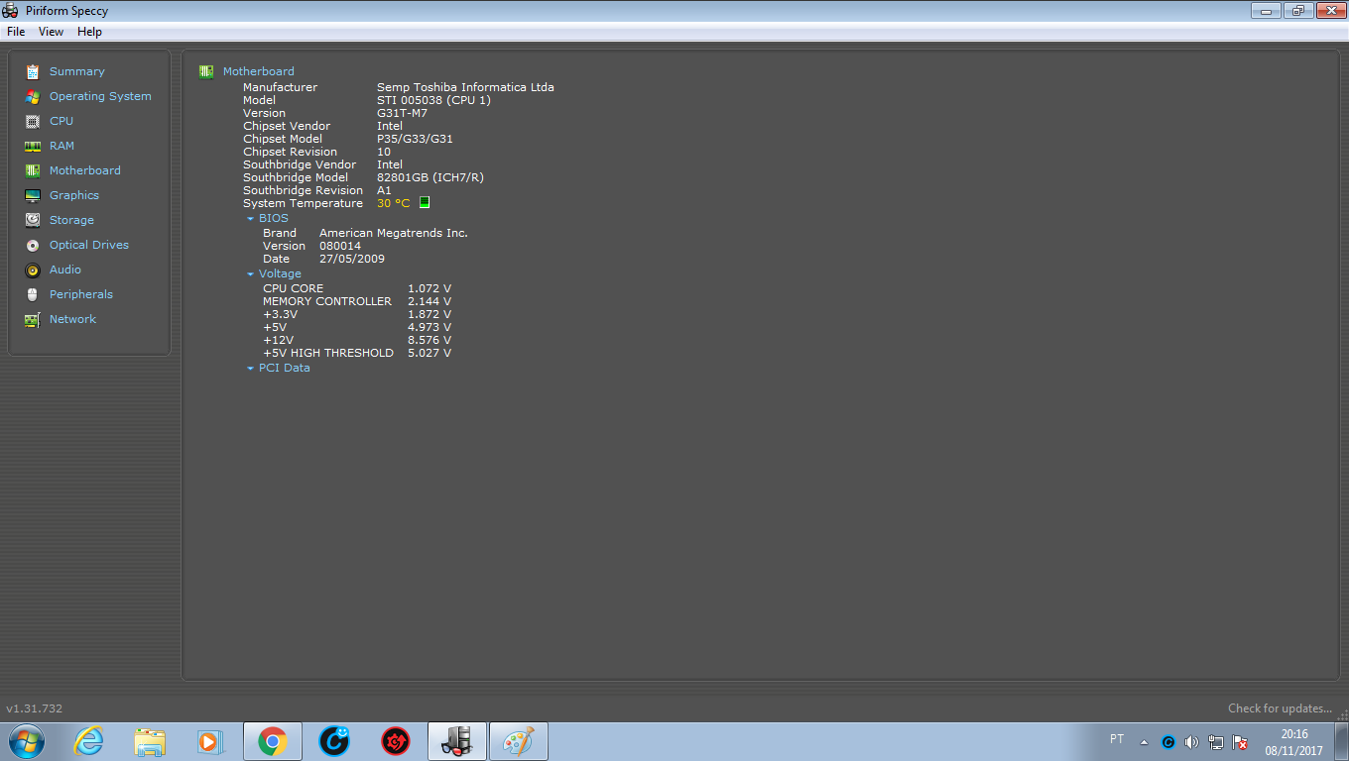Open the network tray icon

coord(1216,741)
